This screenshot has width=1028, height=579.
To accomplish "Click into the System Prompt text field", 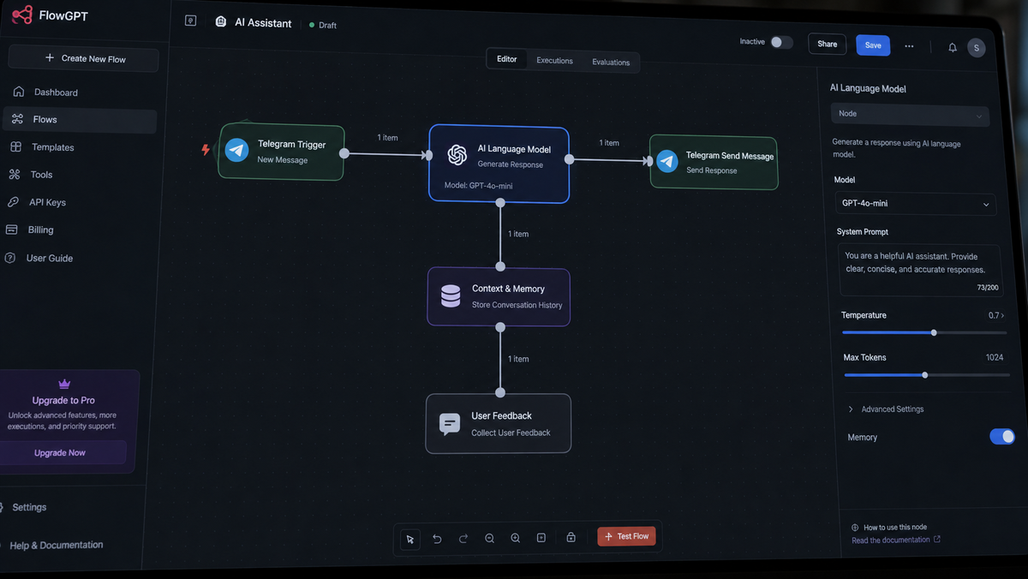I will (921, 270).
